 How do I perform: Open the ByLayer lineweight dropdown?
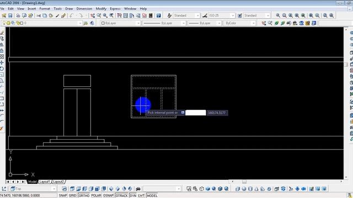point(204,23)
